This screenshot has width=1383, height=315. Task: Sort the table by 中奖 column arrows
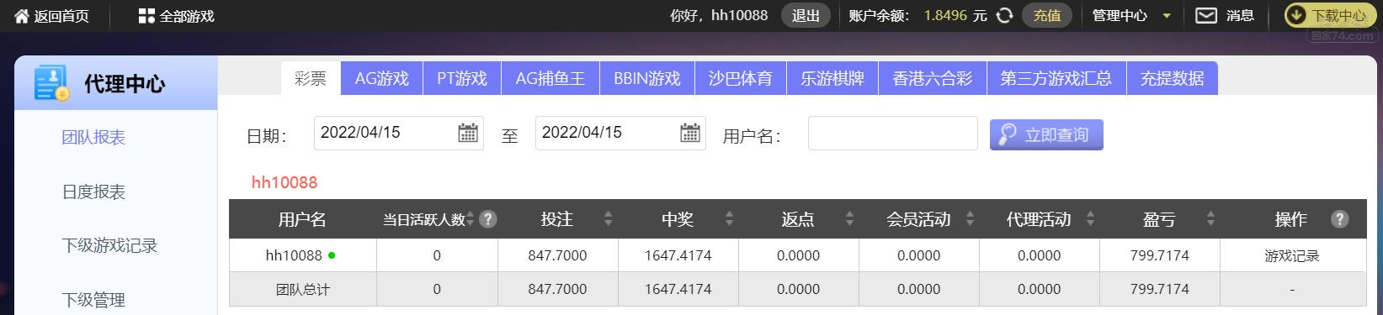coord(729,219)
